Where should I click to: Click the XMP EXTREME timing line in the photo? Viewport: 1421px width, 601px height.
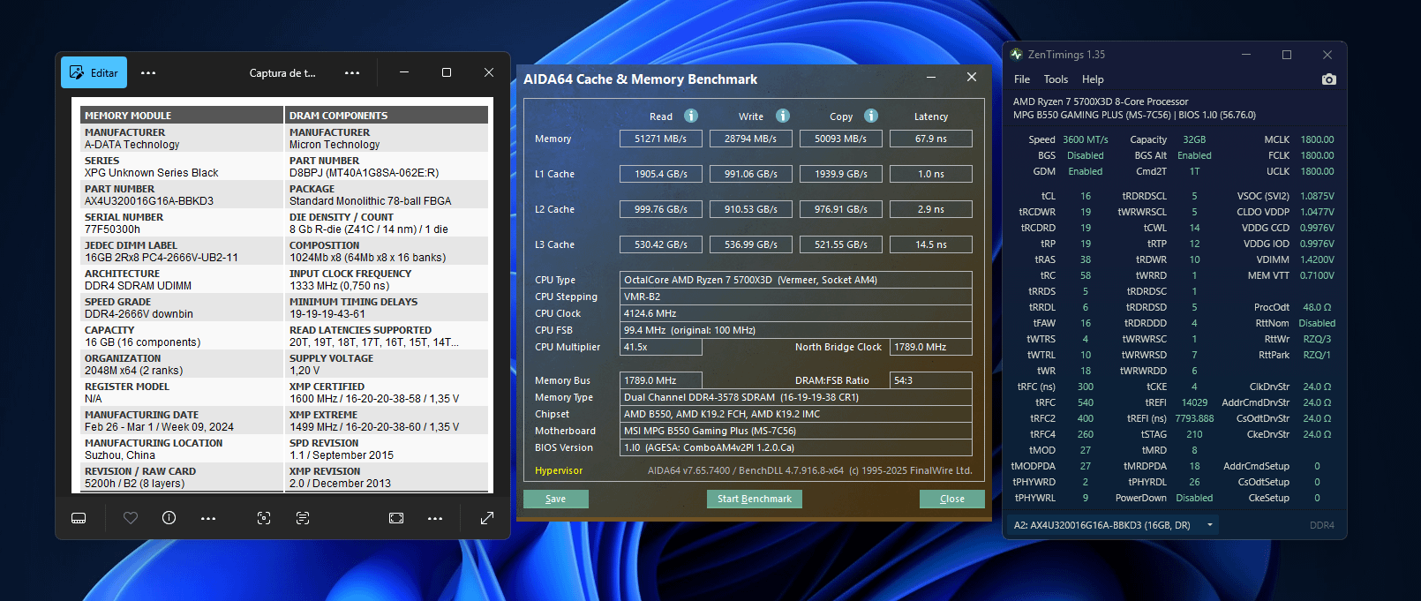click(374, 426)
